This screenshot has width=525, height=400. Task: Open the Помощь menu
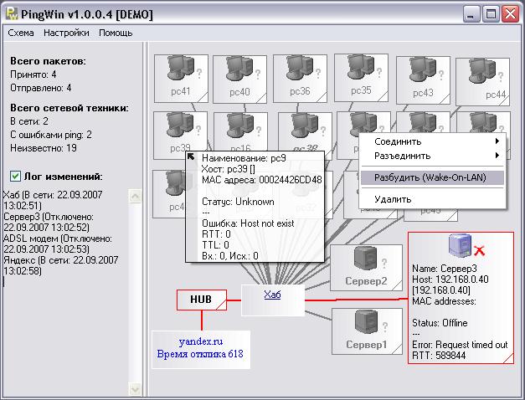coord(116,33)
